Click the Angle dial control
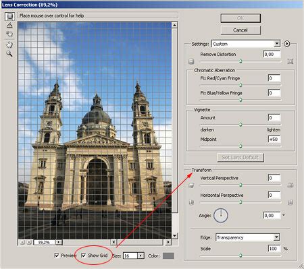The width and height of the screenshot is (304, 269). (221, 215)
